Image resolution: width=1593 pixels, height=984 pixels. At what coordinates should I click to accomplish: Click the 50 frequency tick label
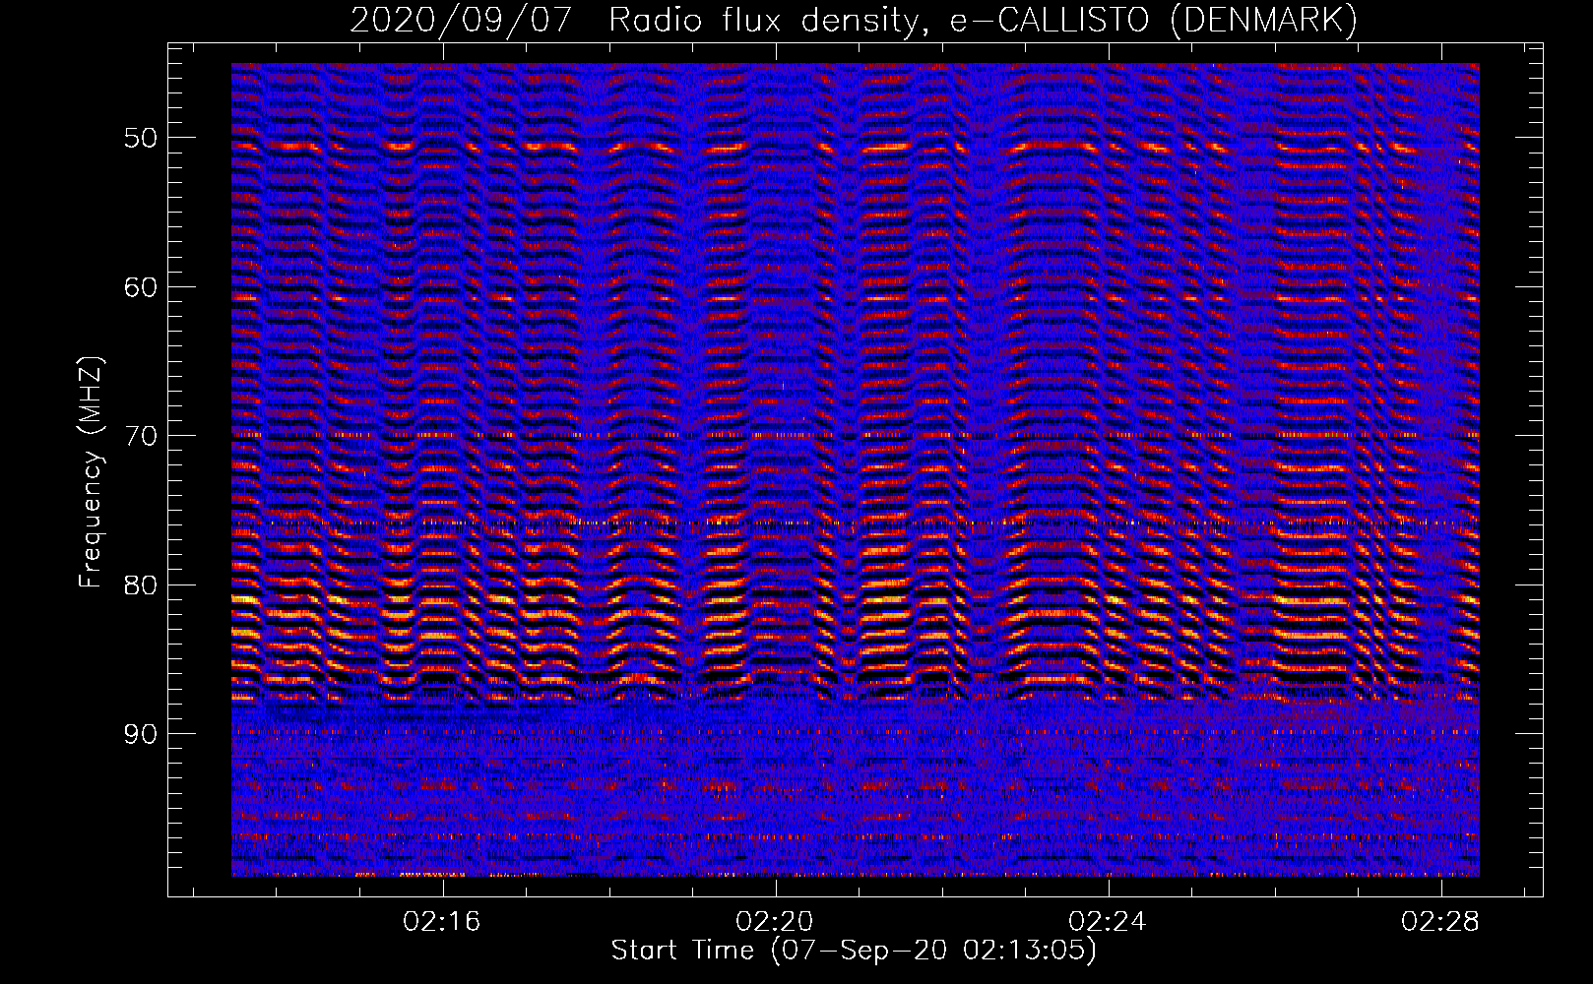[141, 138]
